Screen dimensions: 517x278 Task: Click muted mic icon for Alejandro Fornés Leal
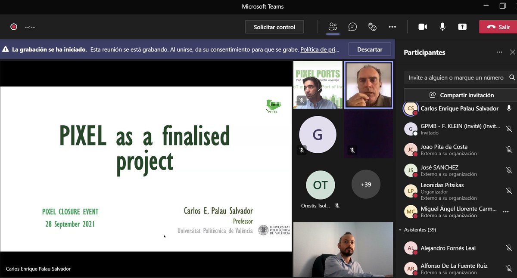pyautogui.click(x=509, y=248)
